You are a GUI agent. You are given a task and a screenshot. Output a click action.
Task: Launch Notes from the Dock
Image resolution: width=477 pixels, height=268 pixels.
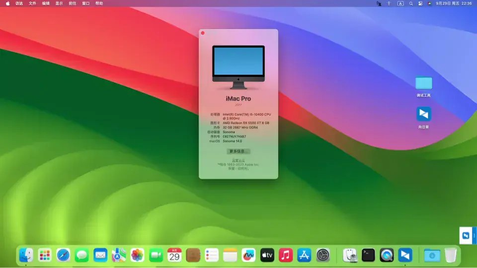[x=230, y=255]
